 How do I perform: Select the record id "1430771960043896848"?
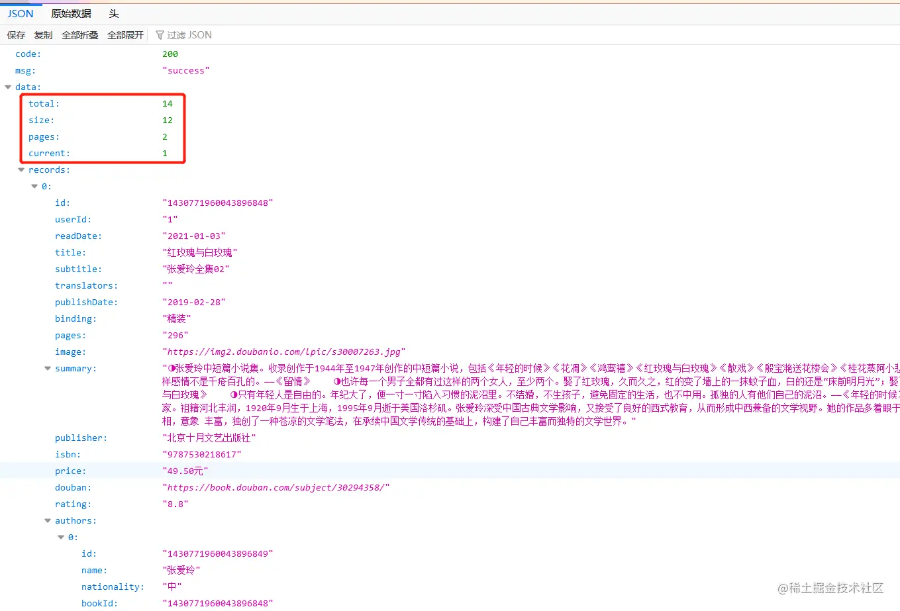coord(218,203)
